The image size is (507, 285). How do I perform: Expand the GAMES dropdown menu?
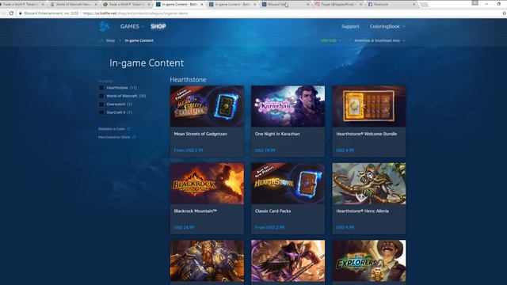(x=132, y=26)
